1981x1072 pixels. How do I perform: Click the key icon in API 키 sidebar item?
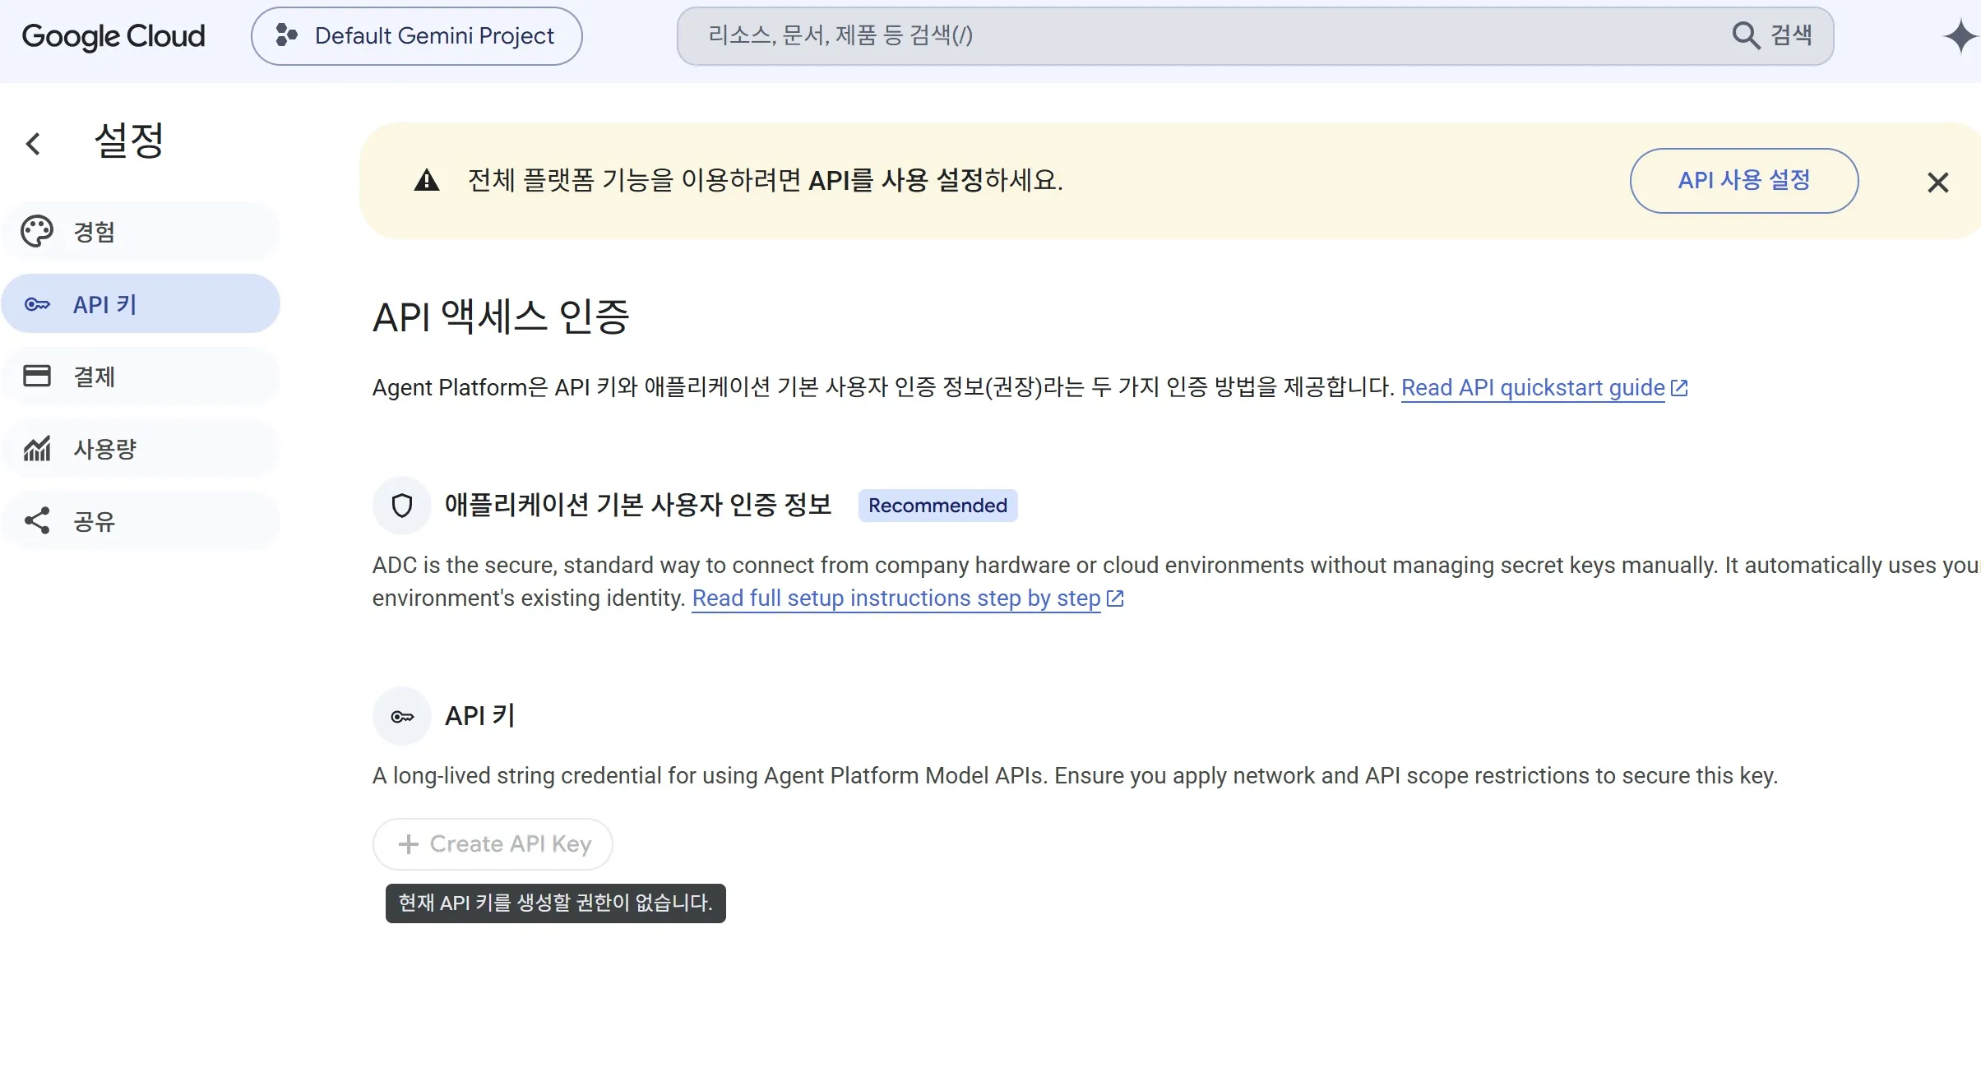point(37,304)
